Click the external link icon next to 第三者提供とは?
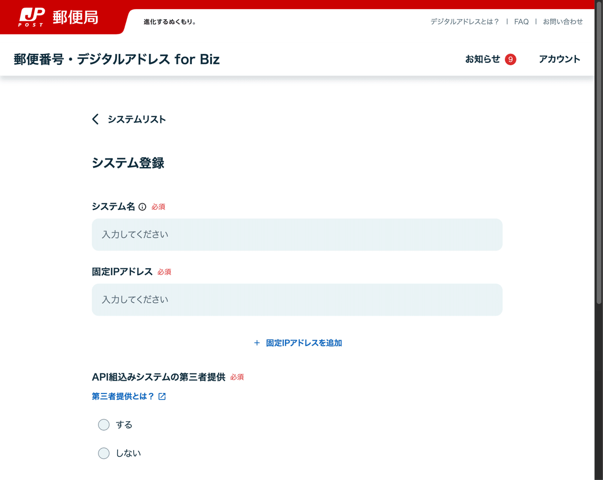 click(161, 396)
